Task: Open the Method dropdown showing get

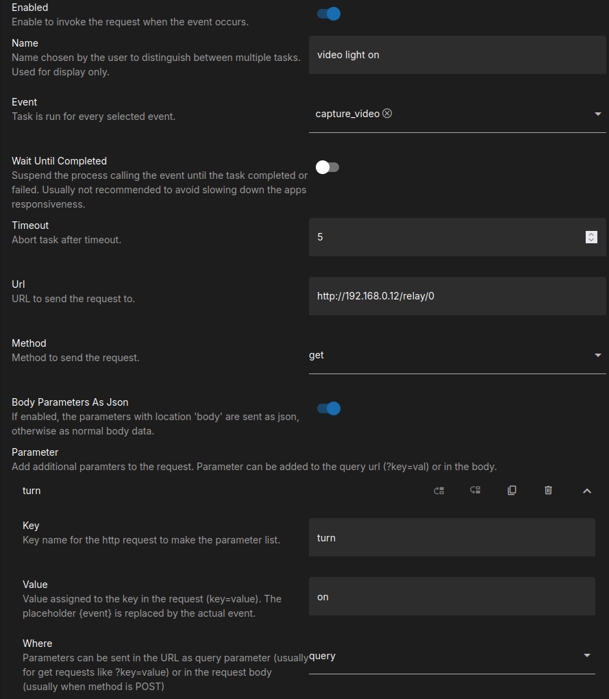Action: pos(457,355)
